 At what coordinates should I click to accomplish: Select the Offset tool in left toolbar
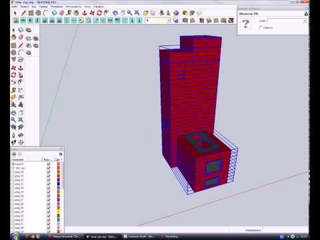coord(21,82)
